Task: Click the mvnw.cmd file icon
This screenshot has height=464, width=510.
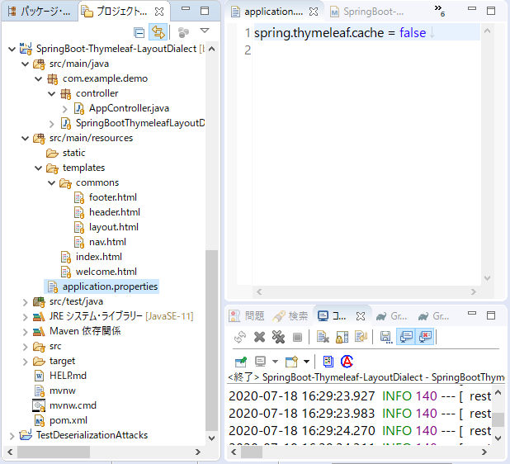Action: click(x=39, y=405)
